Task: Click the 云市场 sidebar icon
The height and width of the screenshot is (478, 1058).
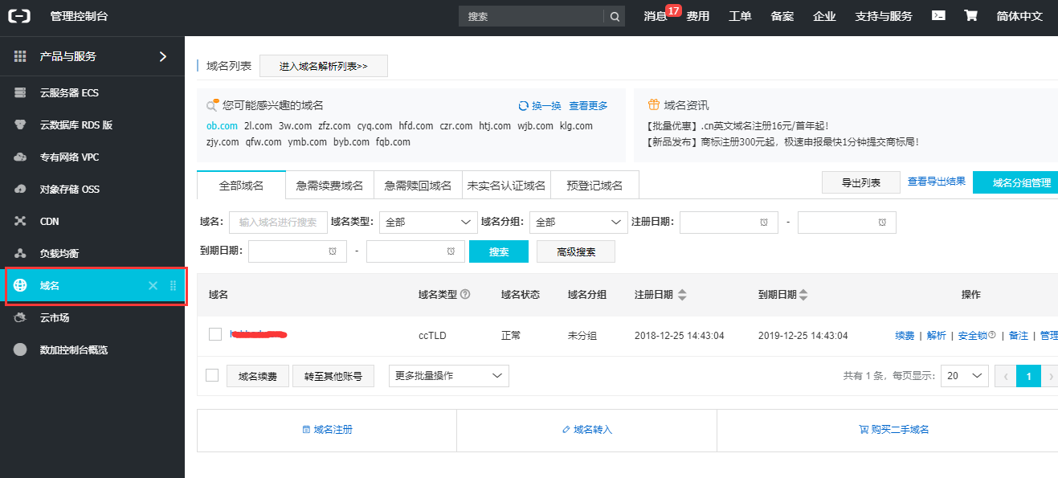Action: (21, 317)
